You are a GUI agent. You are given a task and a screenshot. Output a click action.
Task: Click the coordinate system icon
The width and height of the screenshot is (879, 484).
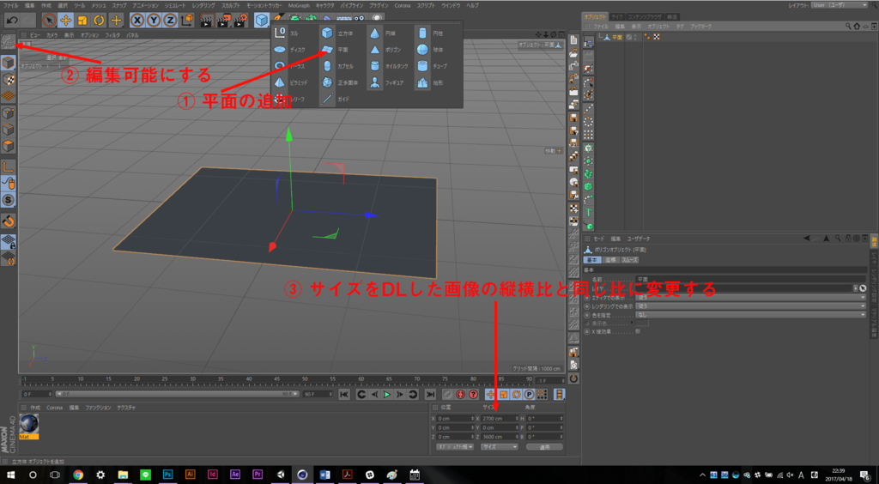[188, 21]
